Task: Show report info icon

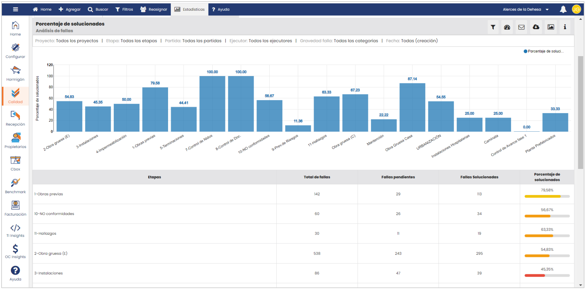Action: (565, 27)
